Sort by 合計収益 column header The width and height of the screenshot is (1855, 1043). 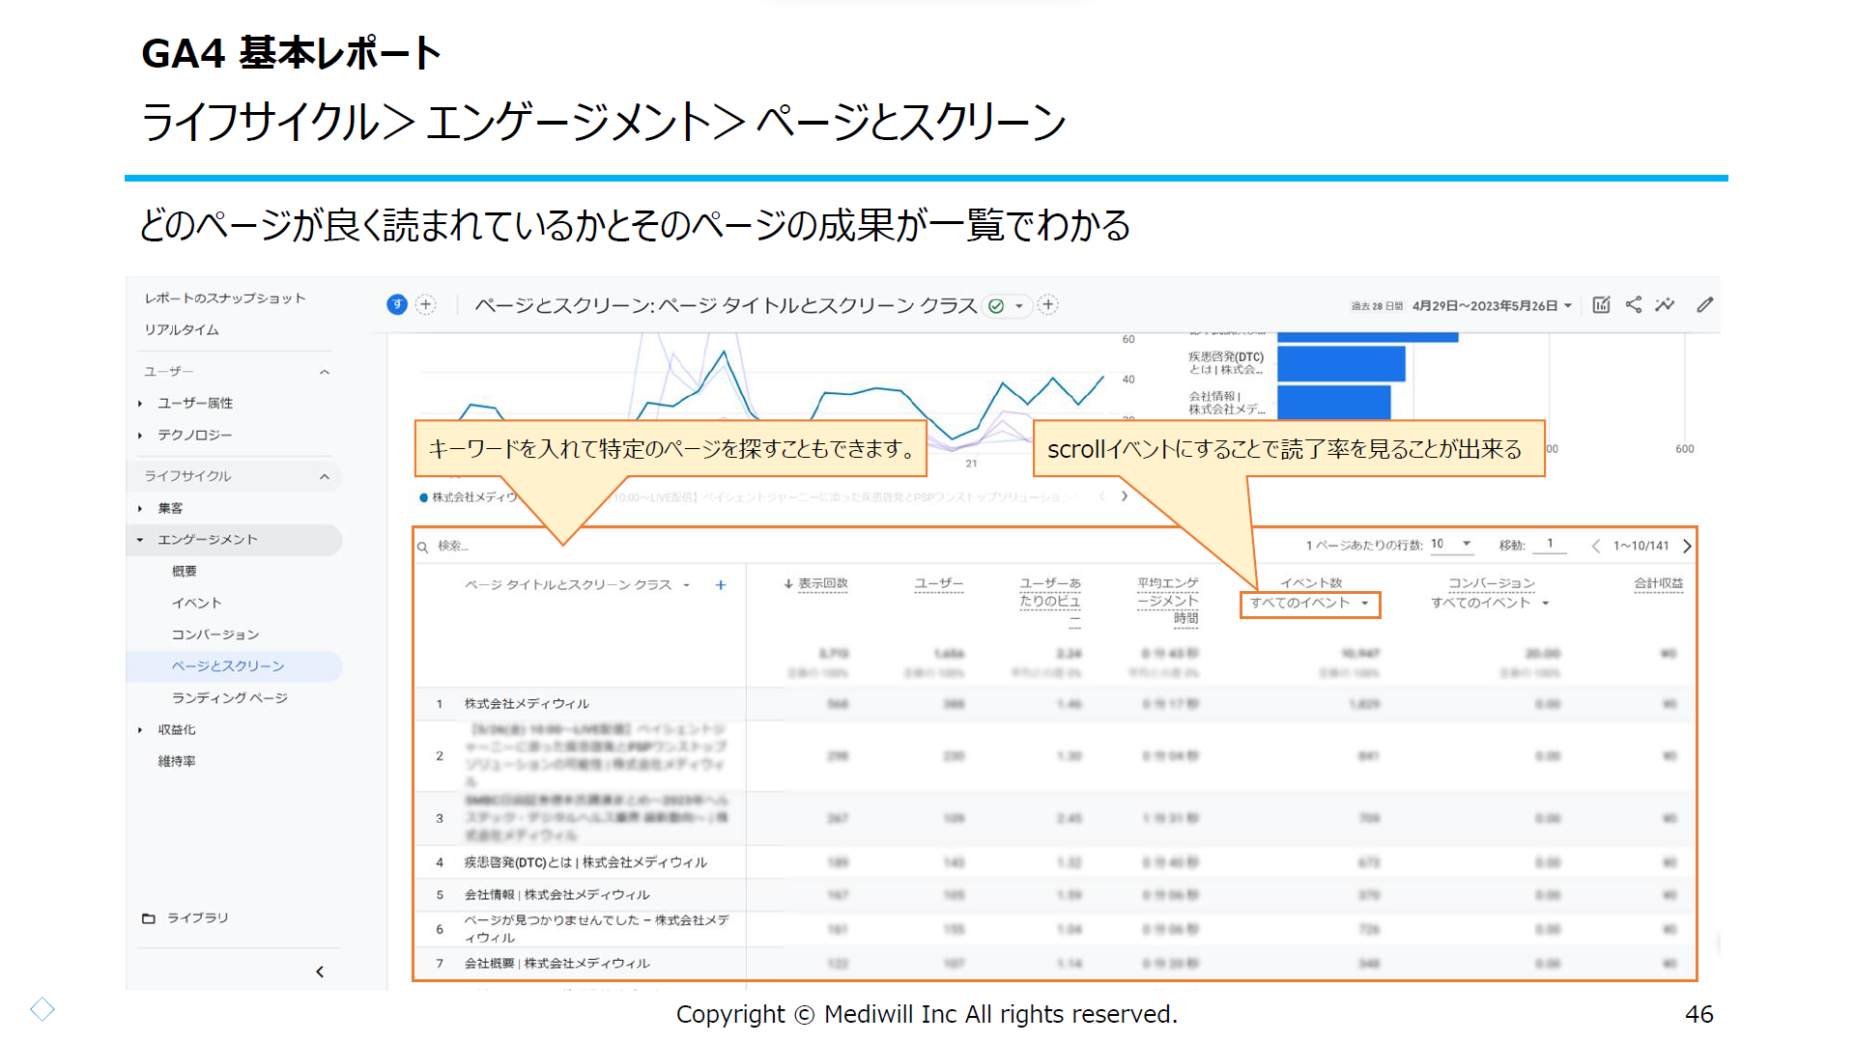[1658, 584]
